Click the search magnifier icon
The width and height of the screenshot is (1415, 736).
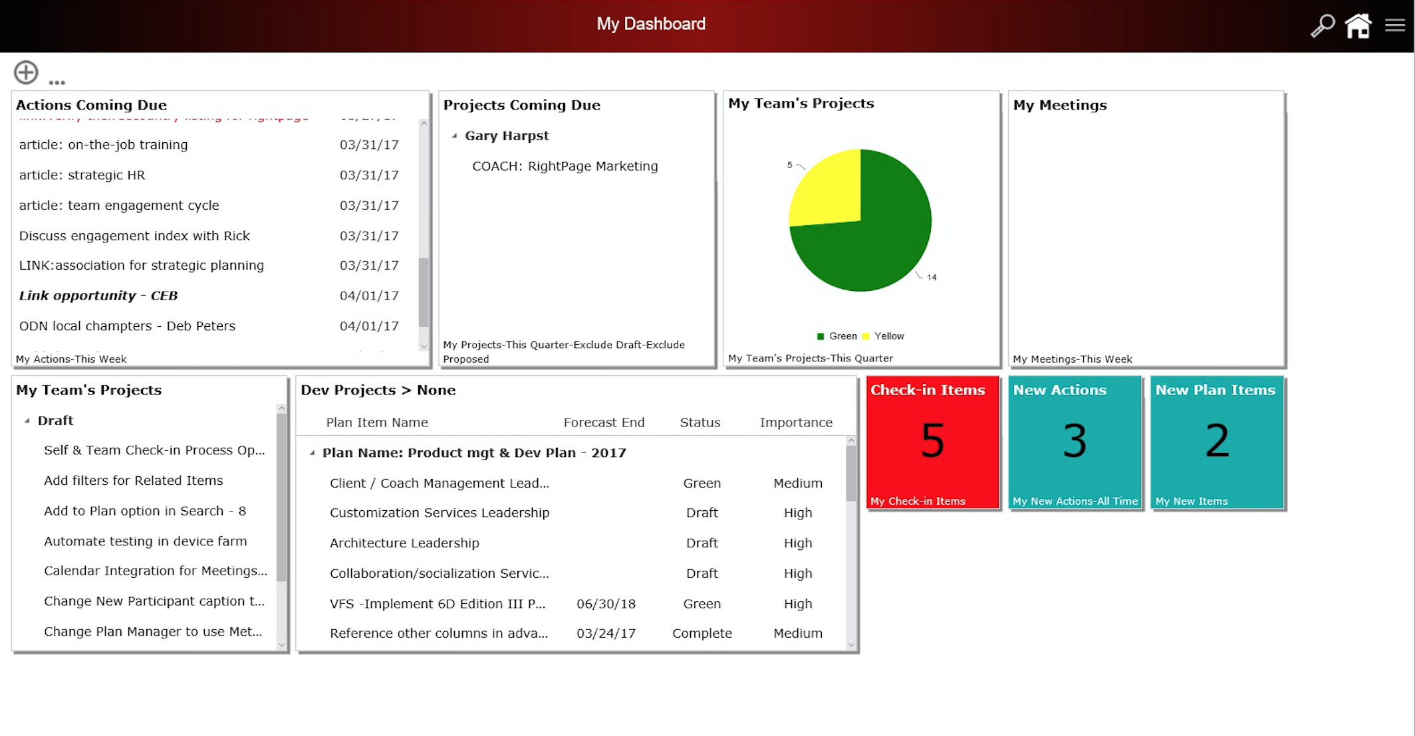1322,26
